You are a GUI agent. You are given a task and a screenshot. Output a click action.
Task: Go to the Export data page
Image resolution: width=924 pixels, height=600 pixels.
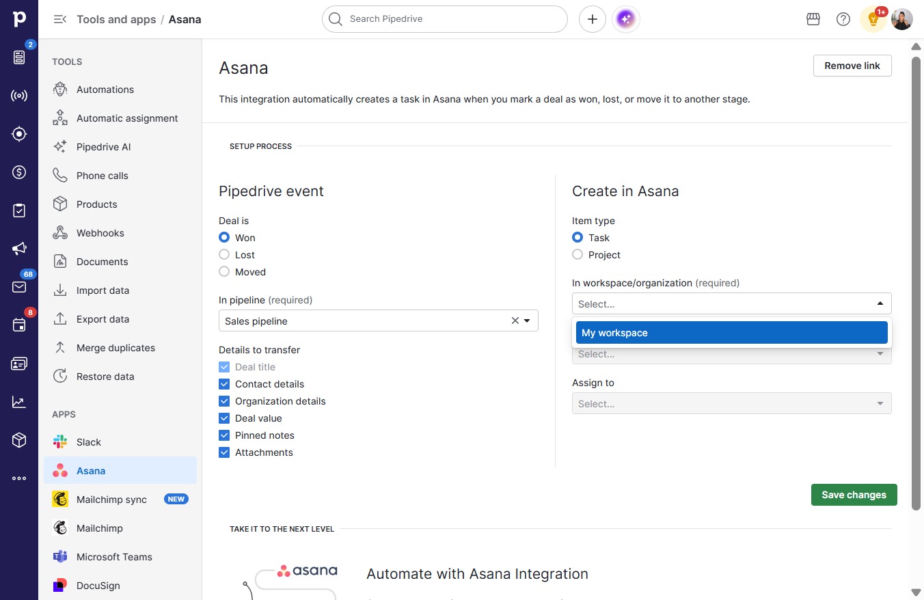pyautogui.click(x=120, y=319)
